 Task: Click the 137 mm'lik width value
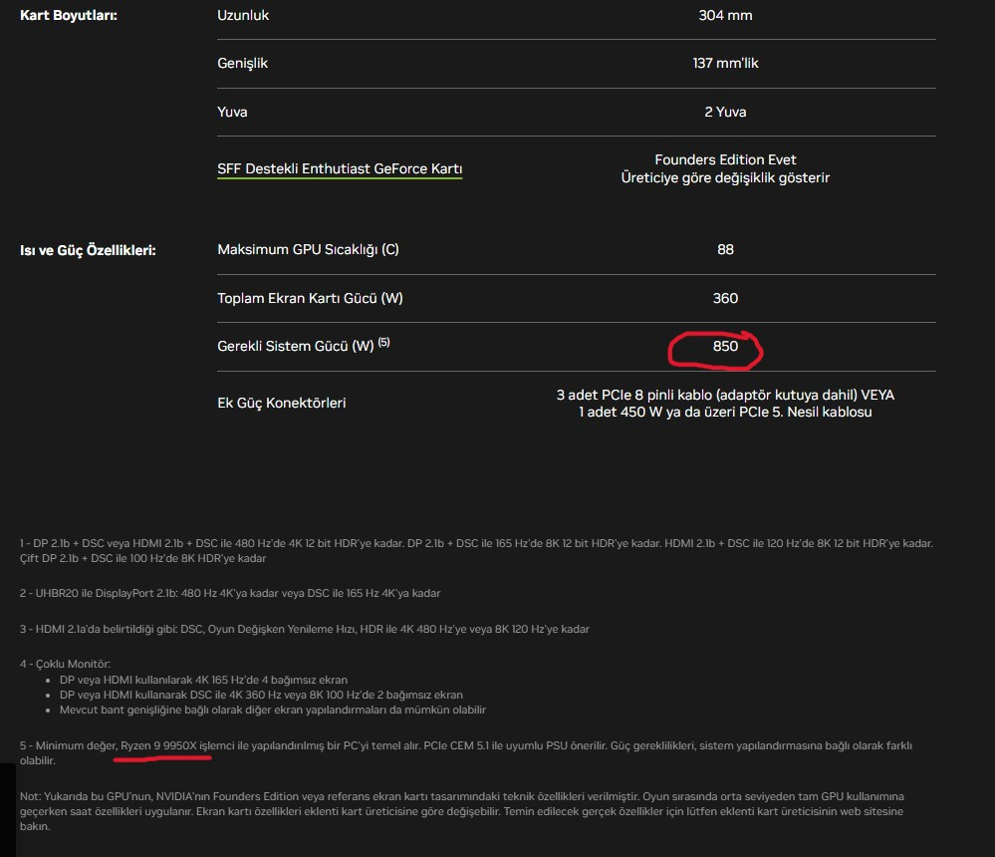[725, 63]
